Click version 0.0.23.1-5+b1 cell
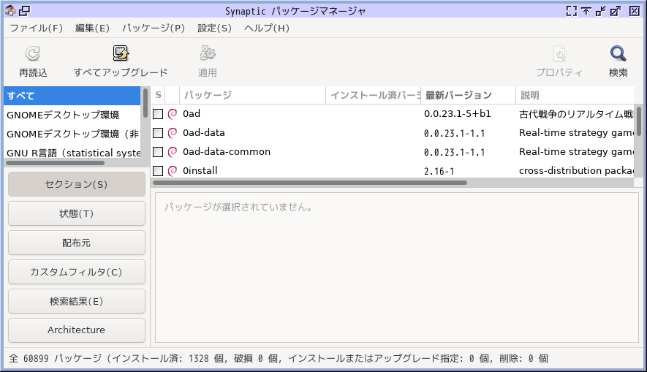 tap(458, 114)
